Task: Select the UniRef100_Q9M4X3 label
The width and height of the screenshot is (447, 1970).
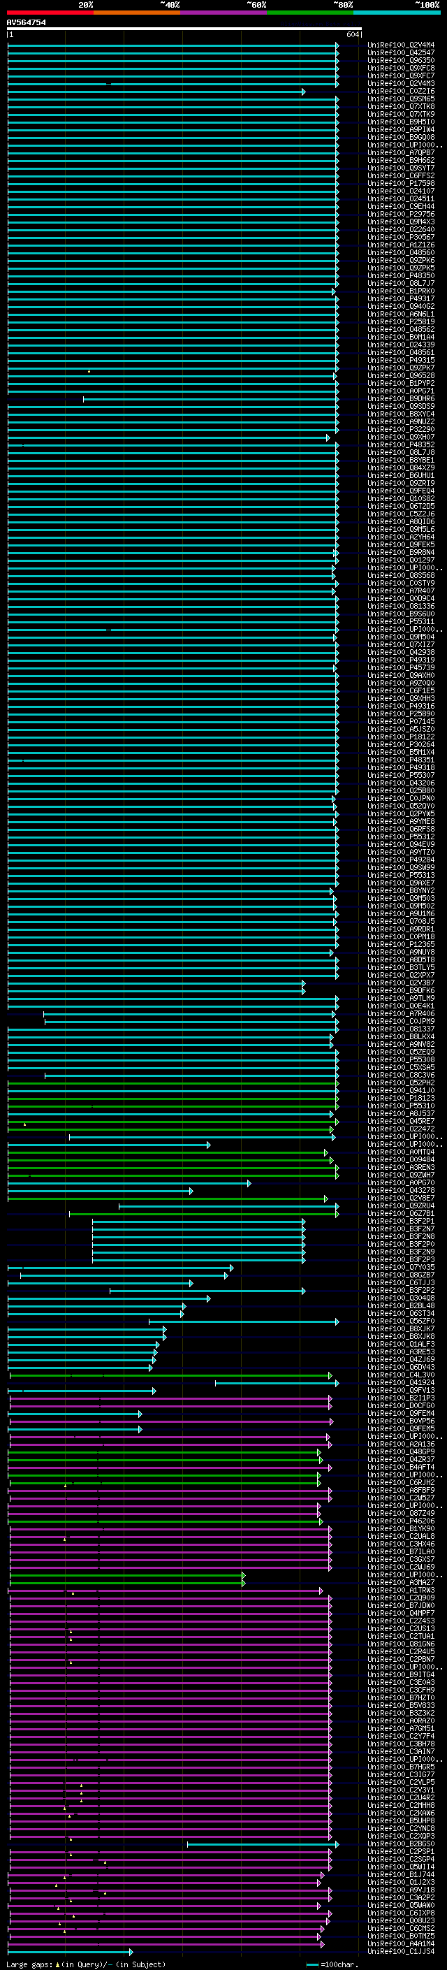Action: pos(401,222)
